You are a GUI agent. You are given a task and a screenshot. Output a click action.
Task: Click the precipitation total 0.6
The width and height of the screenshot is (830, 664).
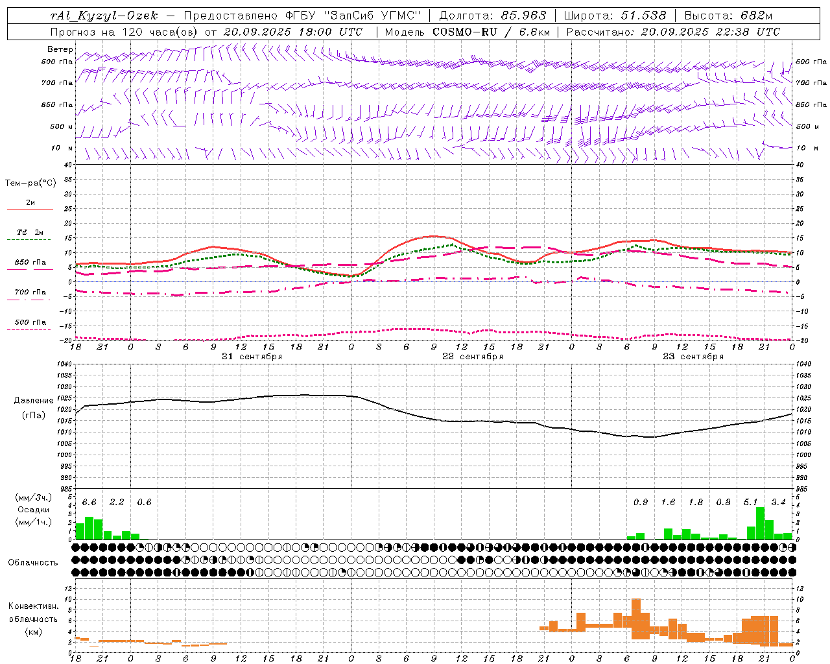pos(144,503)
